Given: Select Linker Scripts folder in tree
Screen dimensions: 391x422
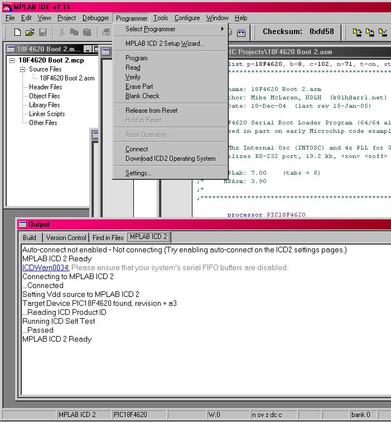Looking at the screenshot, I should point(47,113).
